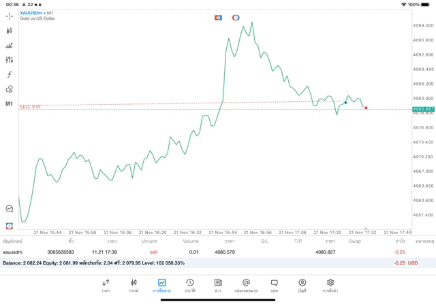Open History (ประวัติ) tab
Screen dimensions: 436x304
click(x=189, y=285)
